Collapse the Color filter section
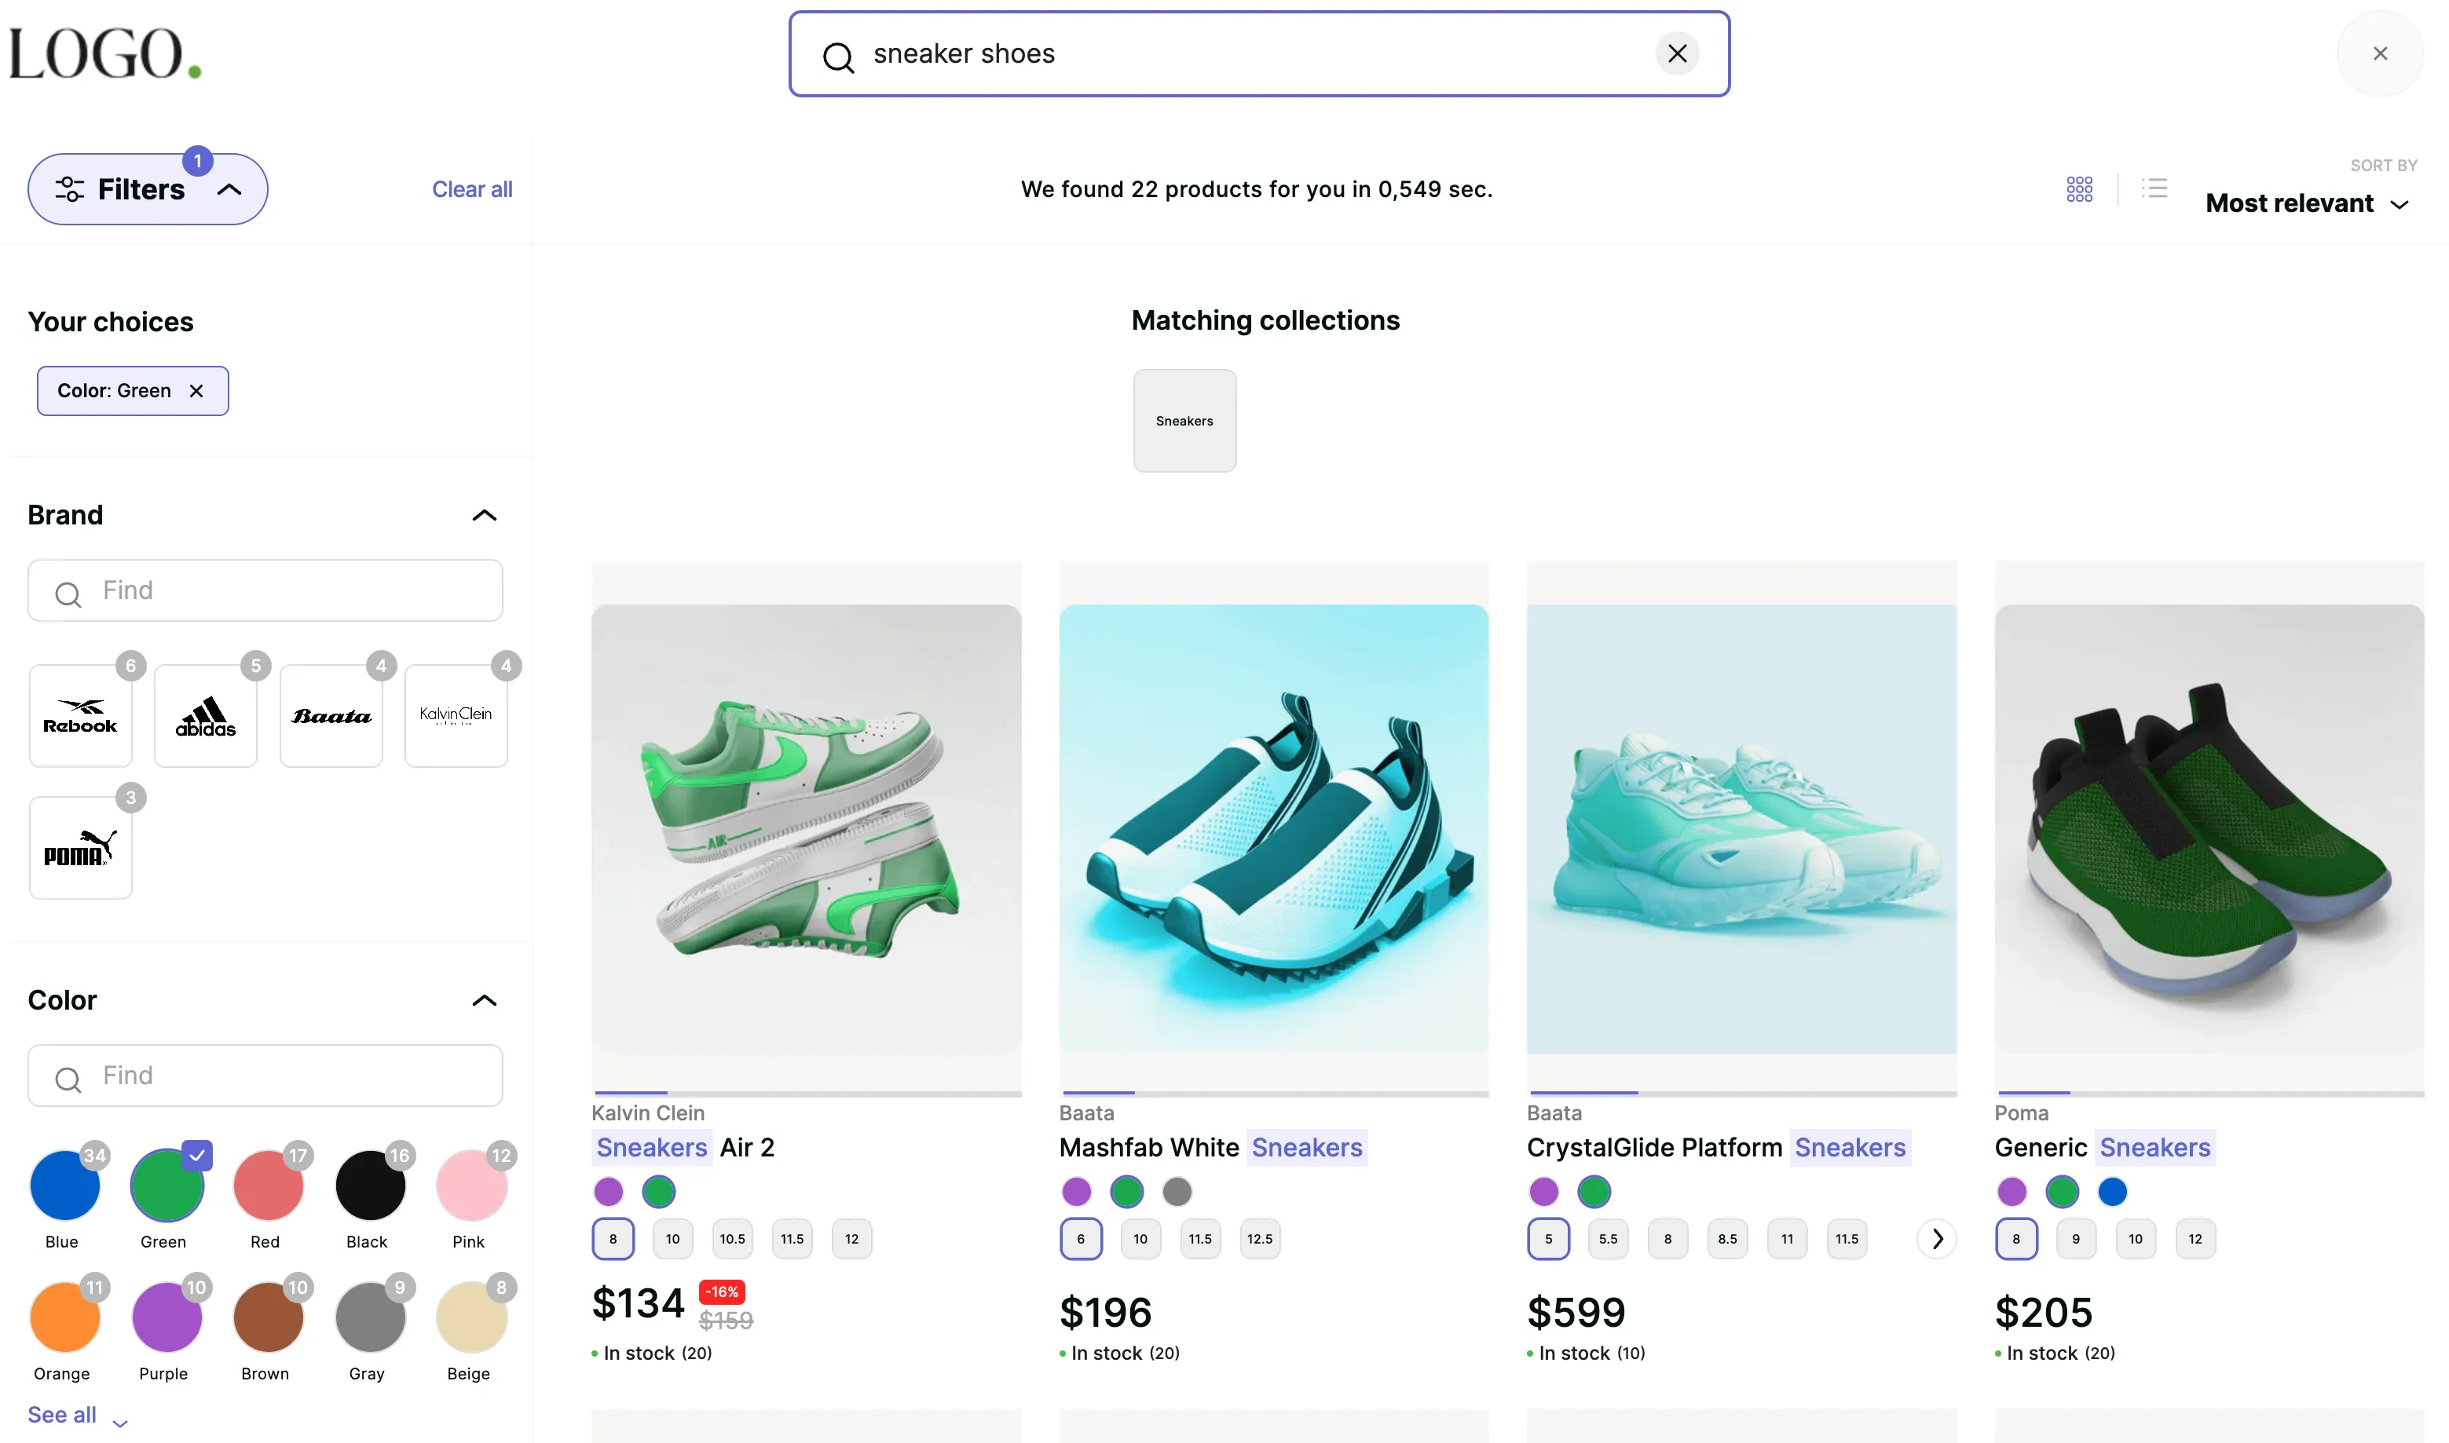The height and width of the screenshot is (1443, 2449). tap(485, 1000)
